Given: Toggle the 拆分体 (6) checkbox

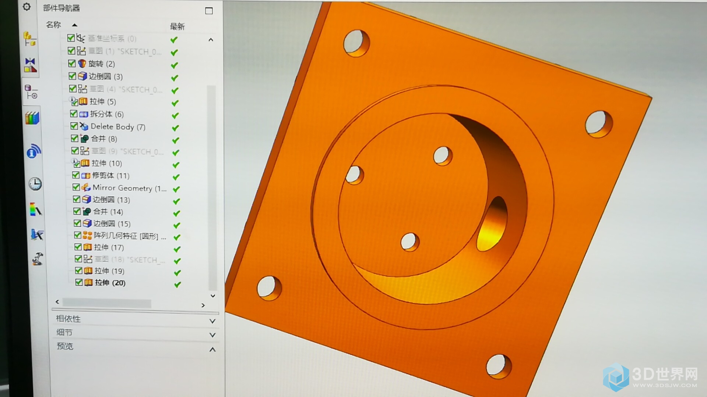Looking at the screenshot, I should pos(74,114).
